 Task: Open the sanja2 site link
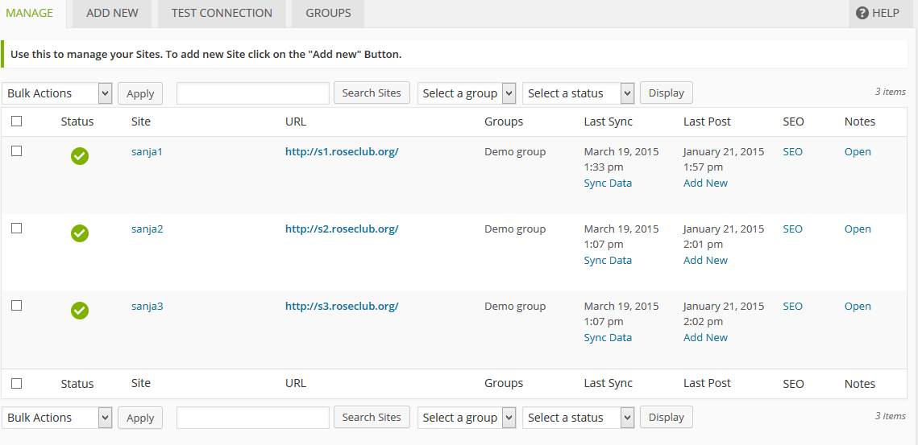(147, 229)
